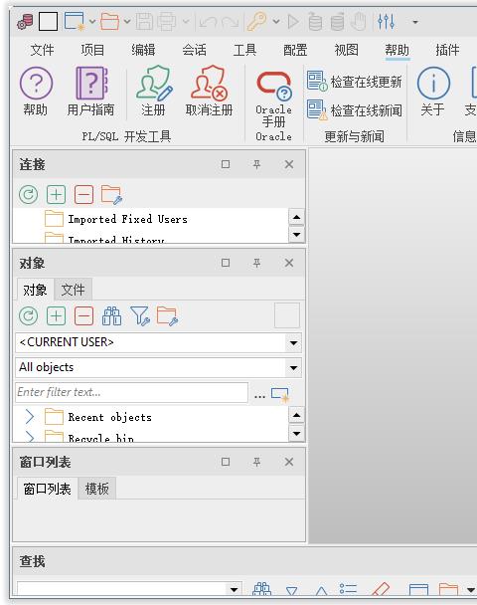Click 检查在线新闻 button
The image size is (477, 605).
(x=355, y=110)
